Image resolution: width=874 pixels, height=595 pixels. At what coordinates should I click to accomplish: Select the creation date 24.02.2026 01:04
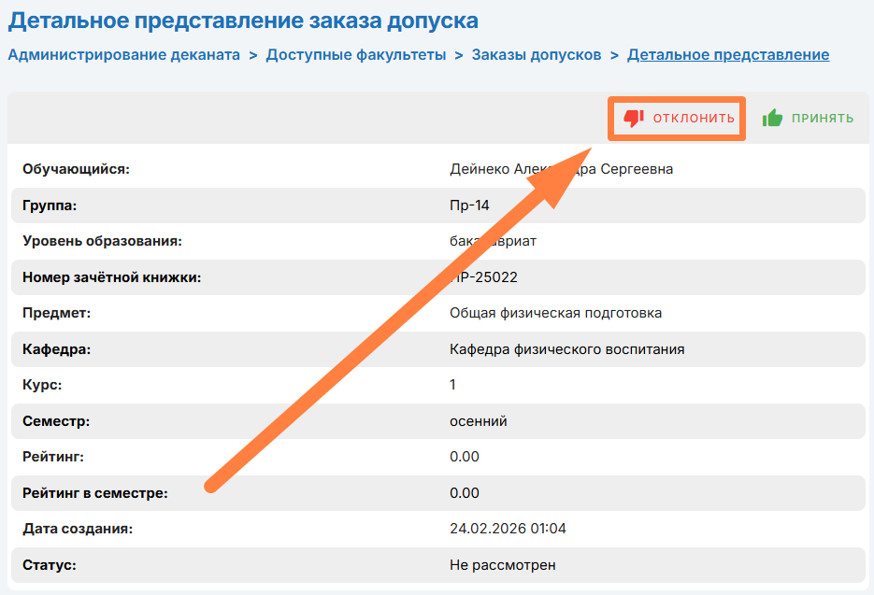508,529
